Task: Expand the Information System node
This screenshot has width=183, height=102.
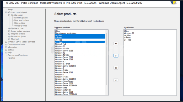Action: click(9, 36)
